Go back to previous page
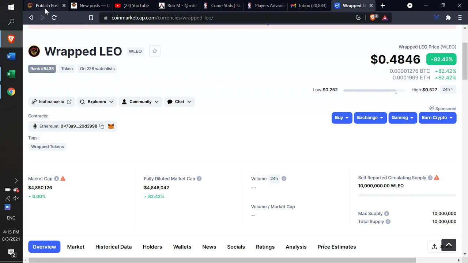Viewport: 468px width, 263px height. click(31, 18)
